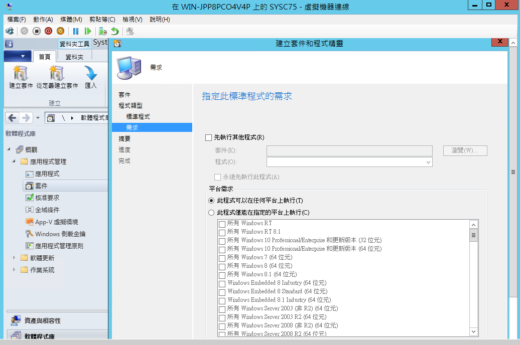
Task: Click the breadcrumb root icon in address bar
Action: [51, 118]
